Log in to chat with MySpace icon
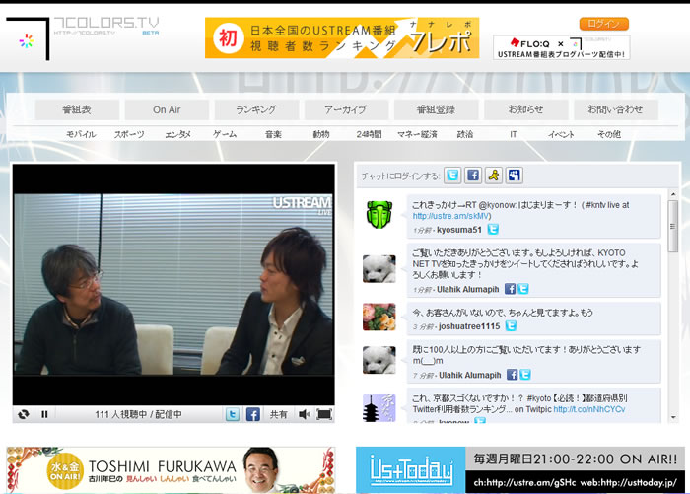The height and width of the screenshot is (494, 690). point(514,176)
